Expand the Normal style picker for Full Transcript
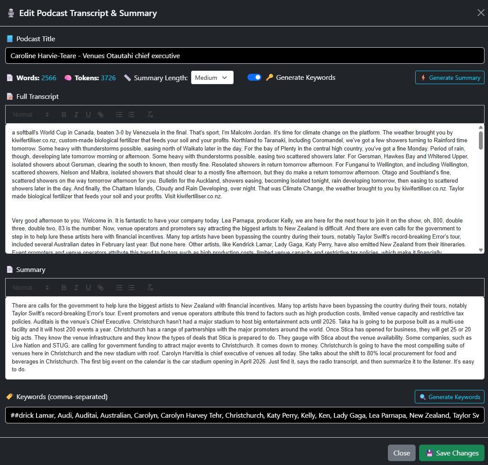Image resolution: width=488 pixels, height=465 pixels. 30,115
